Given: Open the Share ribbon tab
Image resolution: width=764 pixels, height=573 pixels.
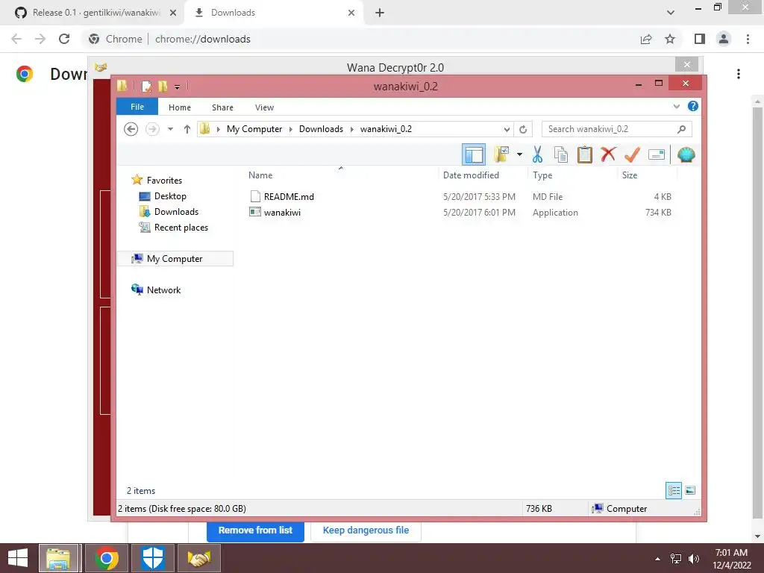Looking at the screenshot, I should [x=222, y=107].
